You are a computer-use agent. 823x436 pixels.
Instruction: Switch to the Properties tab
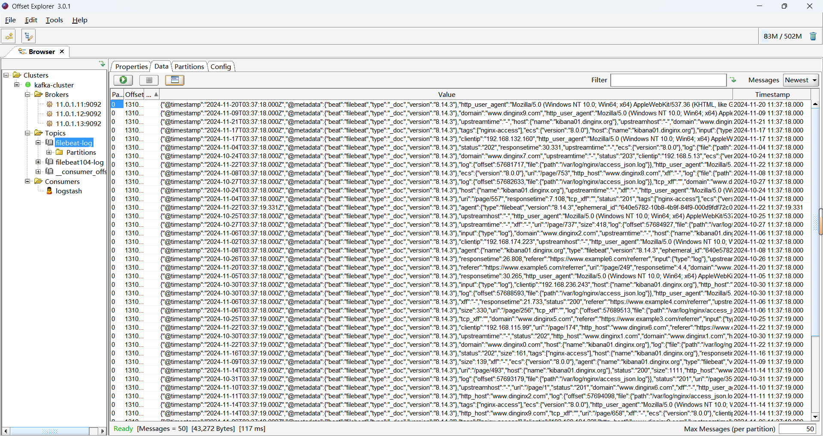[x=131, y=66]
